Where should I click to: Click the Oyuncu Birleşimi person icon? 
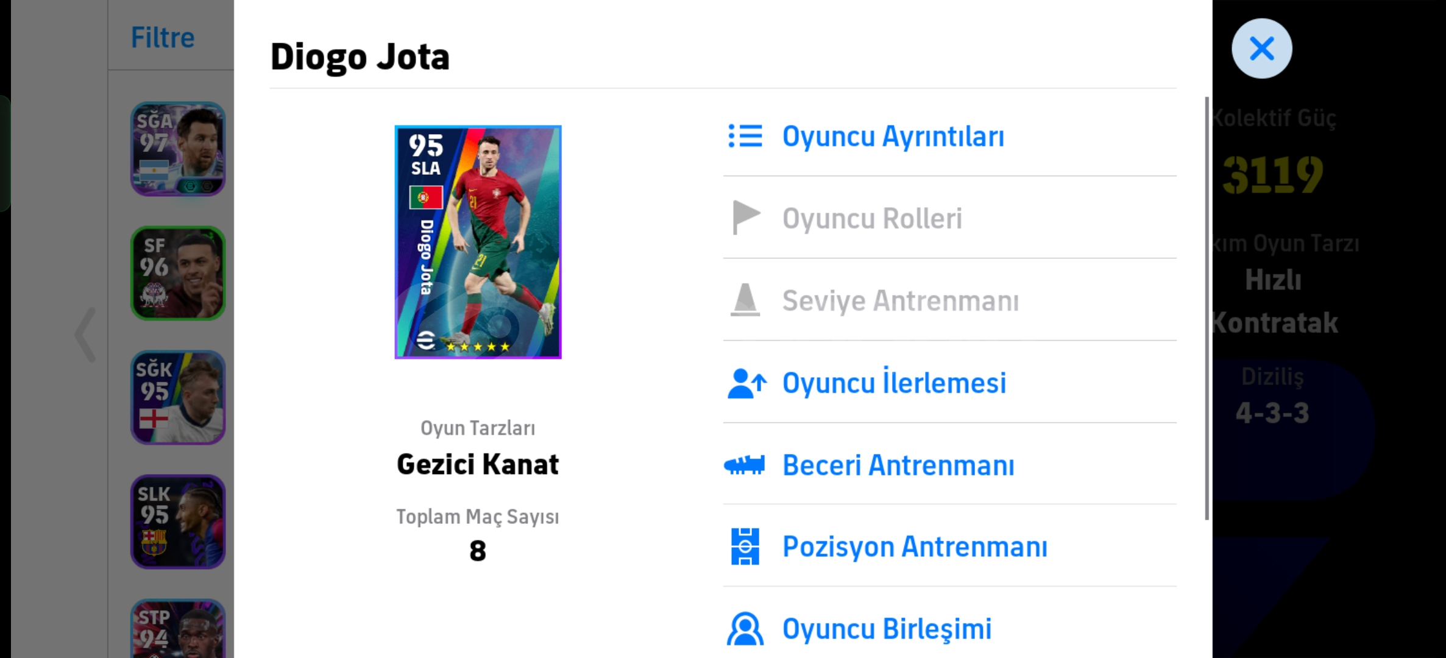coord(745,629)
